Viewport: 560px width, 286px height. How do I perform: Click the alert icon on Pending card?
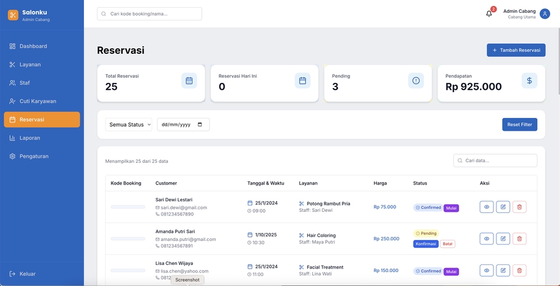pyautogui.click(x=416, y=81)
